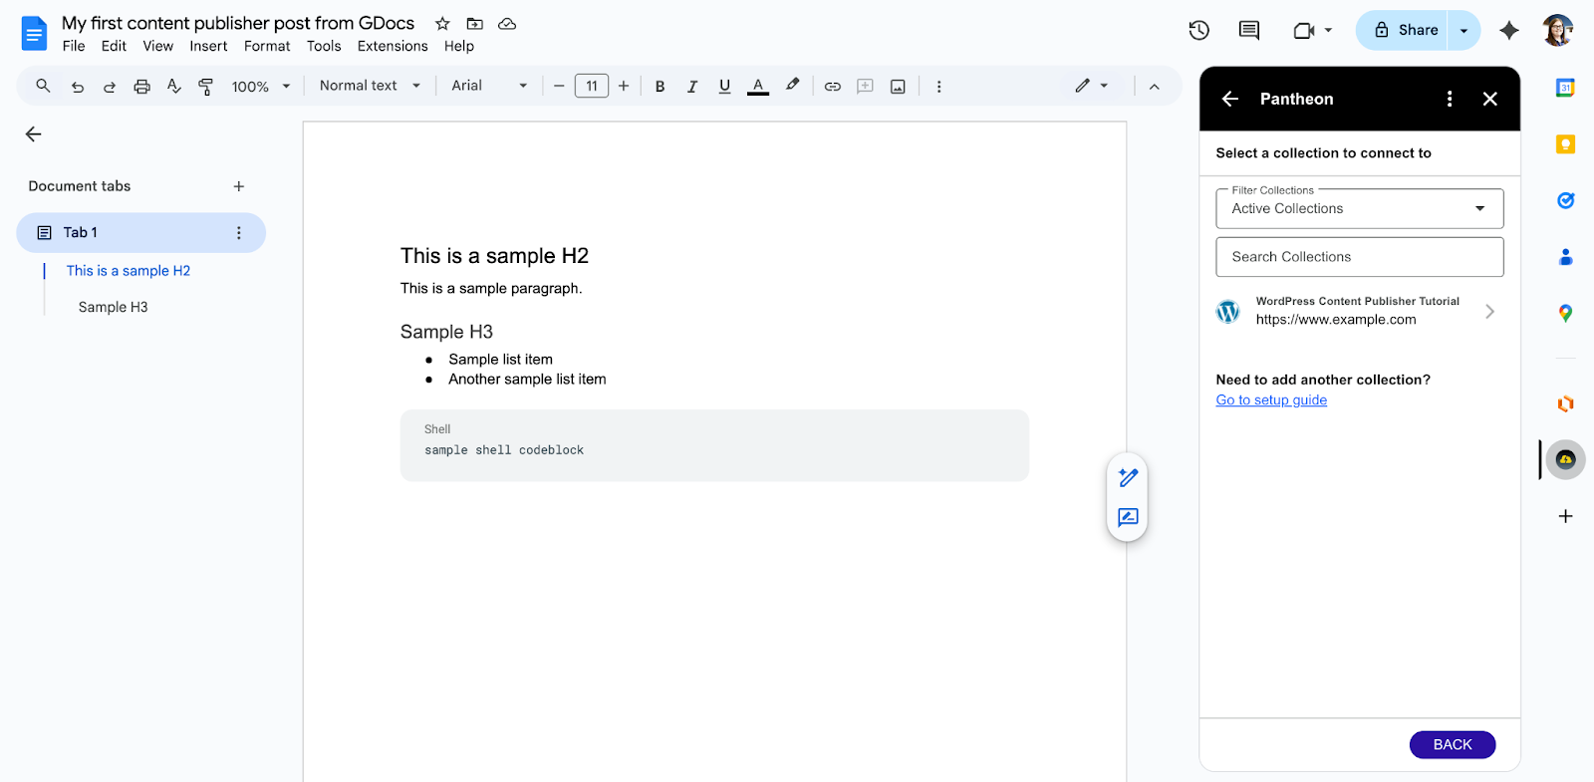The width and height of the screenshot is (1594, 782).
Task: Open the View menu
Action: point(158,46)
